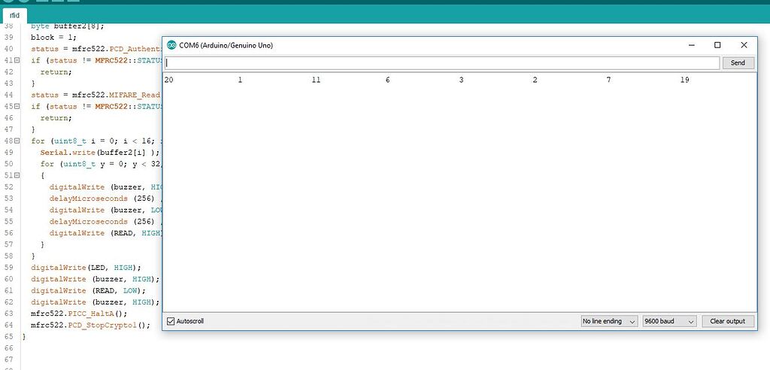Click the value 7 in serial output
The height and width of the screenshot is (370, 770).
coord(608,80)
